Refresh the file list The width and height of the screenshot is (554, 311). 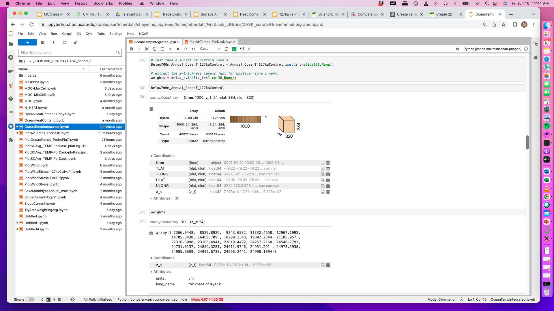pyautogui.click(x=64, y=43)
